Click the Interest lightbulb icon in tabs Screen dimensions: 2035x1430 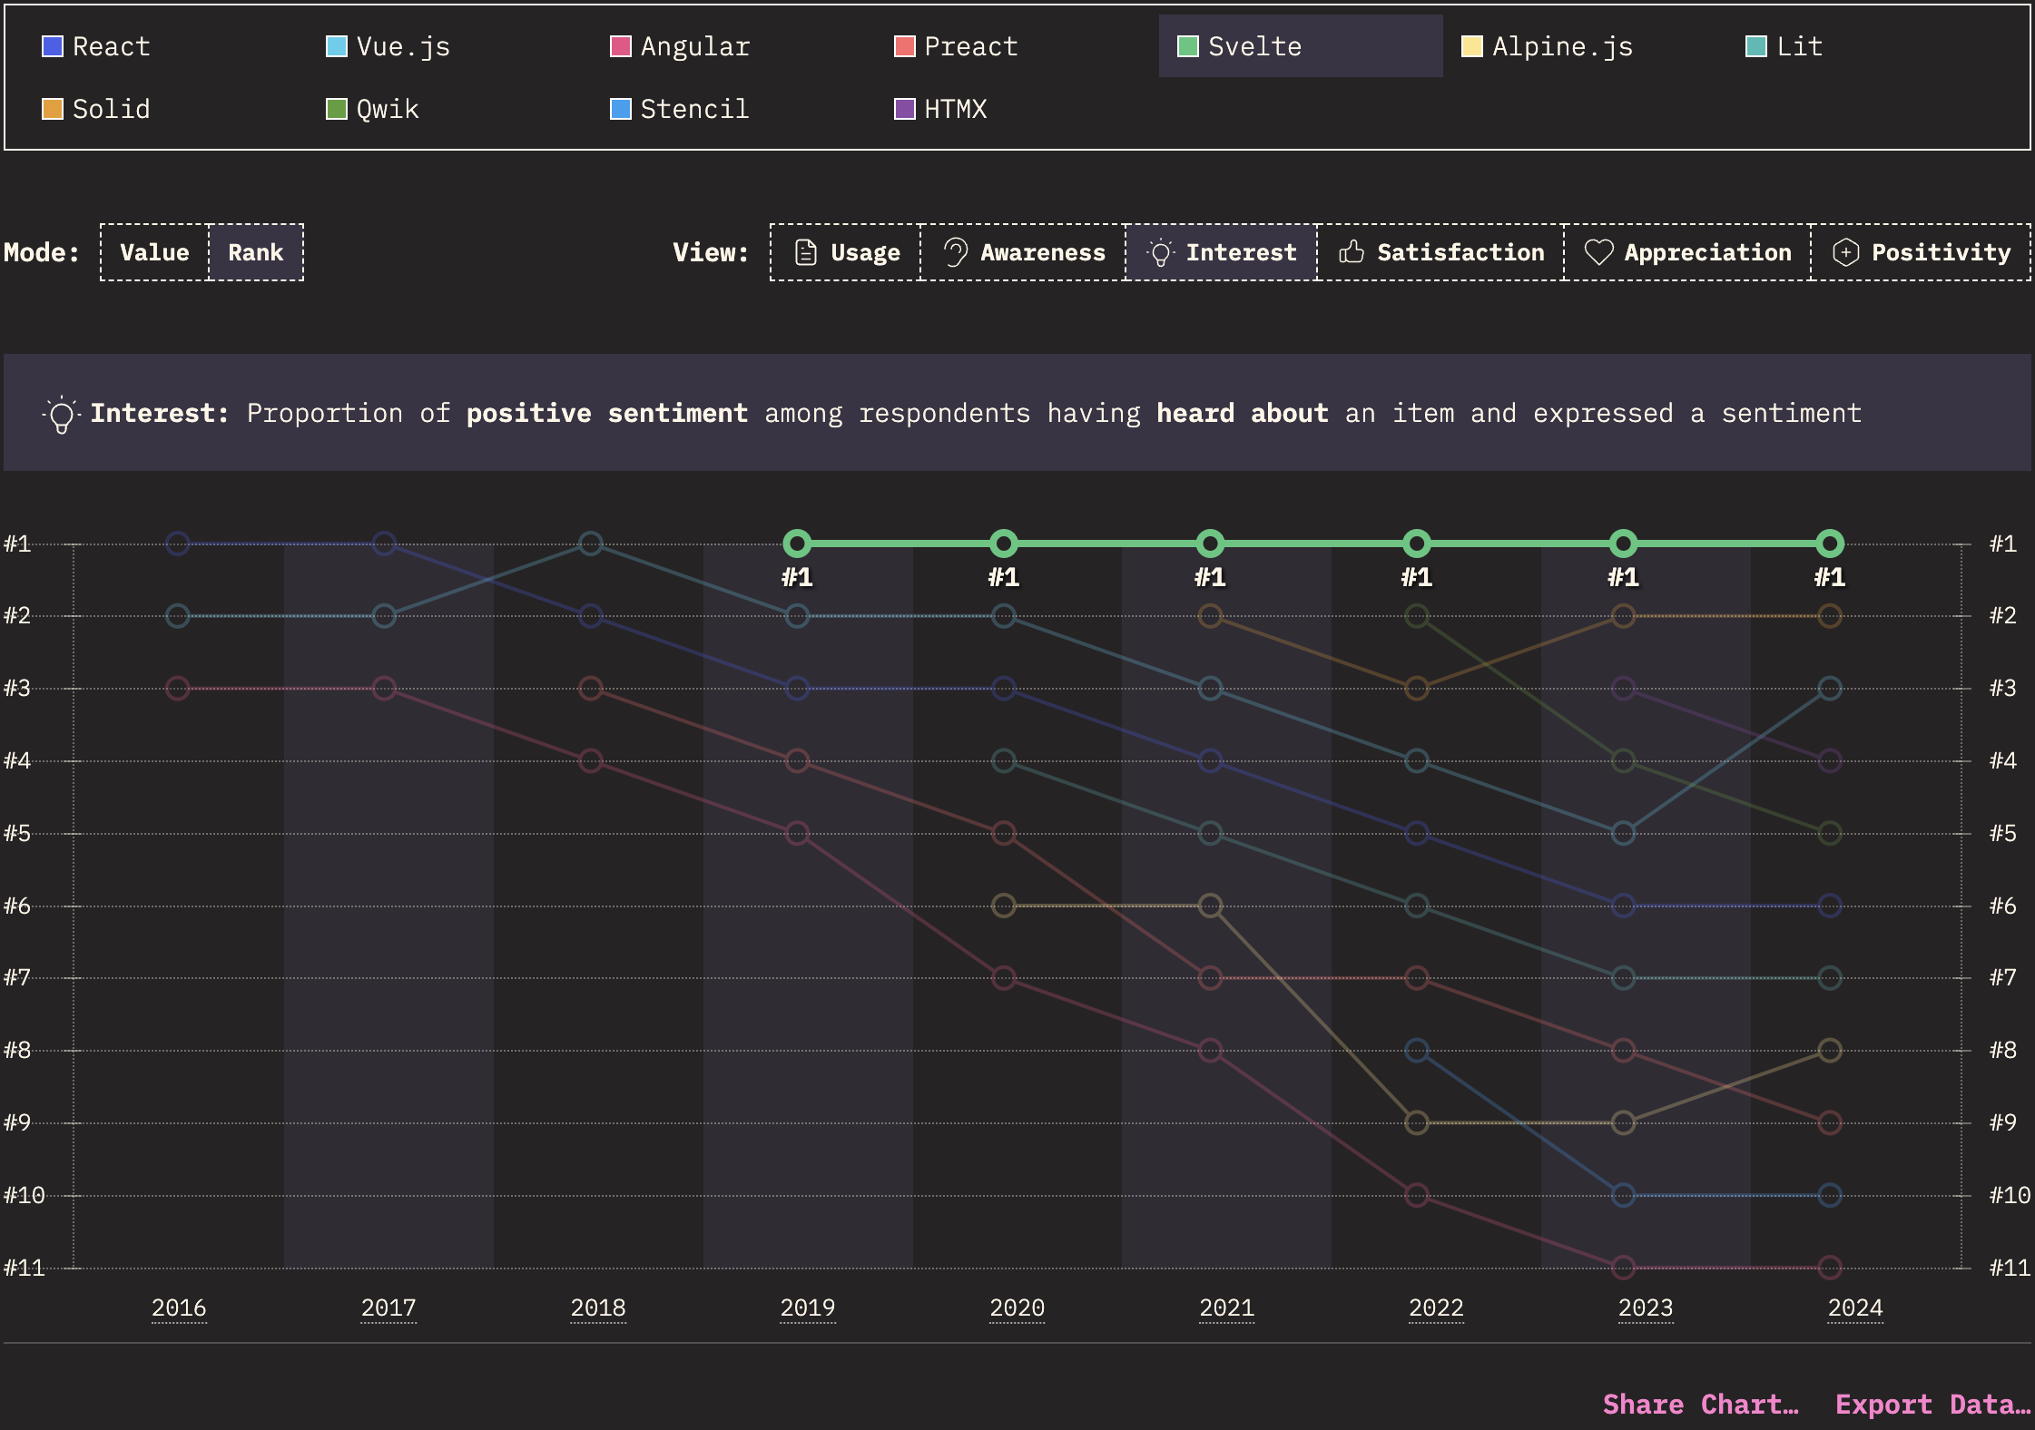pyautogui.click(x=1160, y=252)
